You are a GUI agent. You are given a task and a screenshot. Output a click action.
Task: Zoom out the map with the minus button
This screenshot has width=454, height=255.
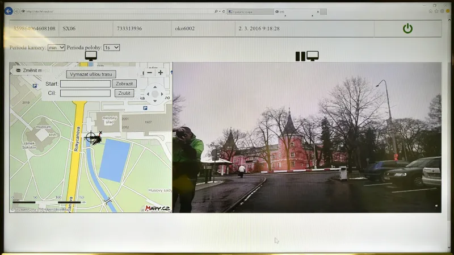(149, 73)
